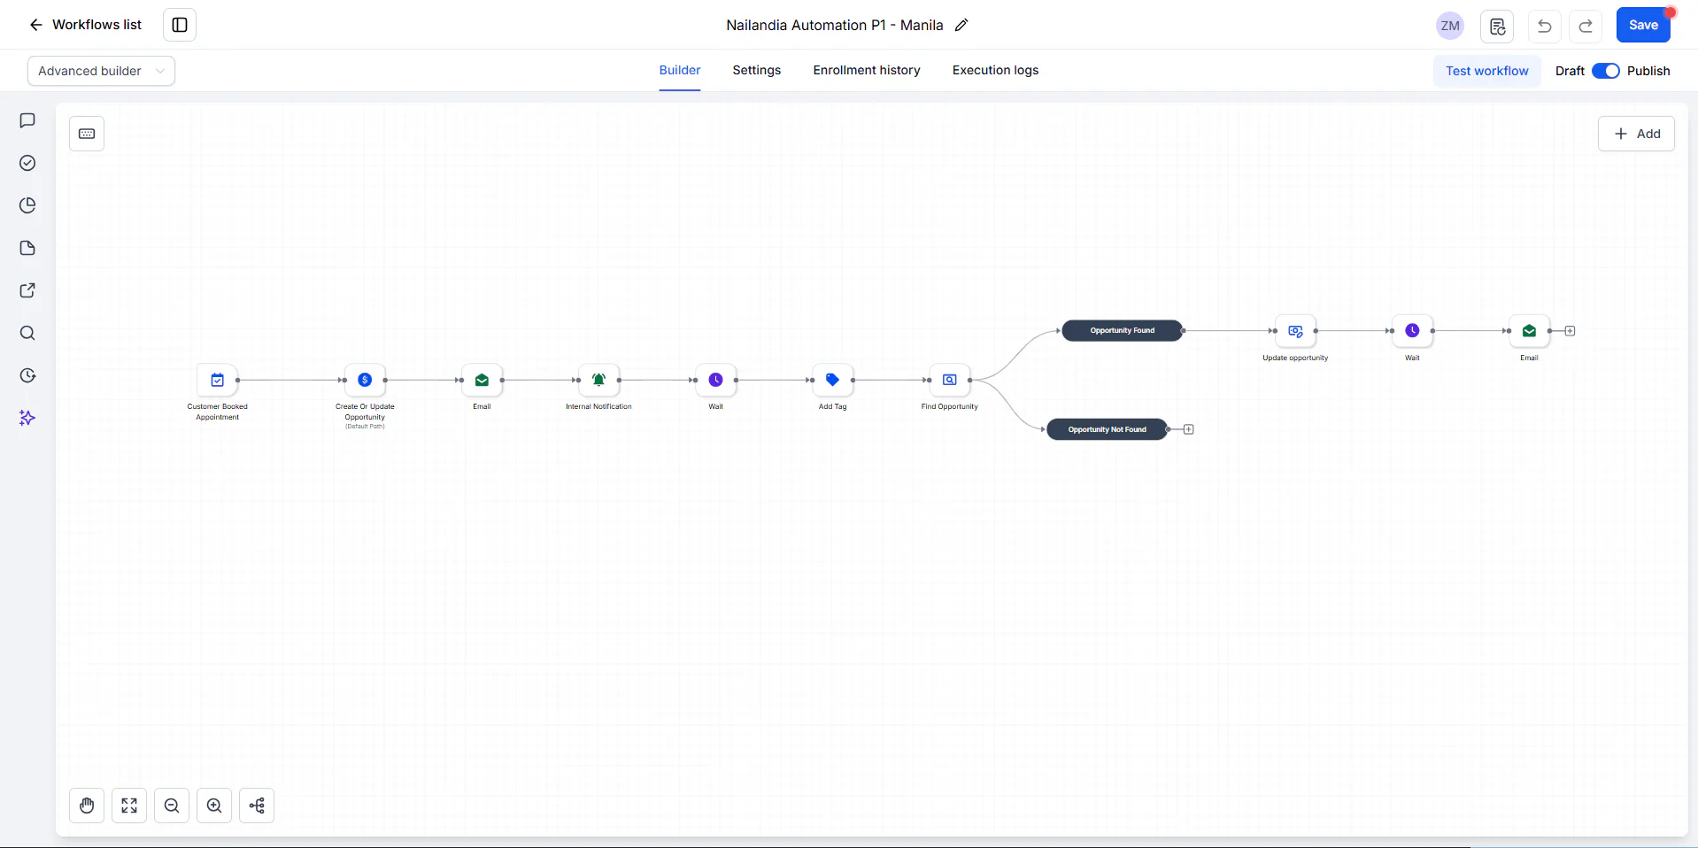The image size is (1698, 848).
Task: Open the ZM user avatar
Action: point(1450,26)
